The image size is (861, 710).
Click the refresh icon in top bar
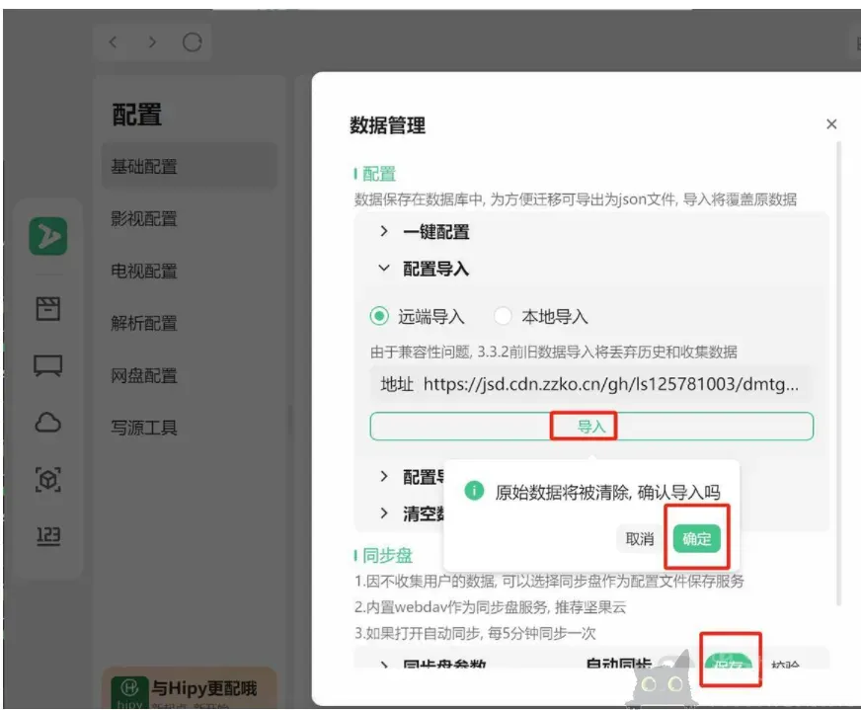pos(192,42)
